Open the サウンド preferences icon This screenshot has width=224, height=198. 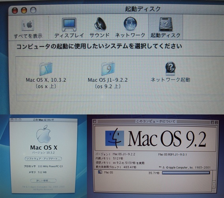click(100, 24)
